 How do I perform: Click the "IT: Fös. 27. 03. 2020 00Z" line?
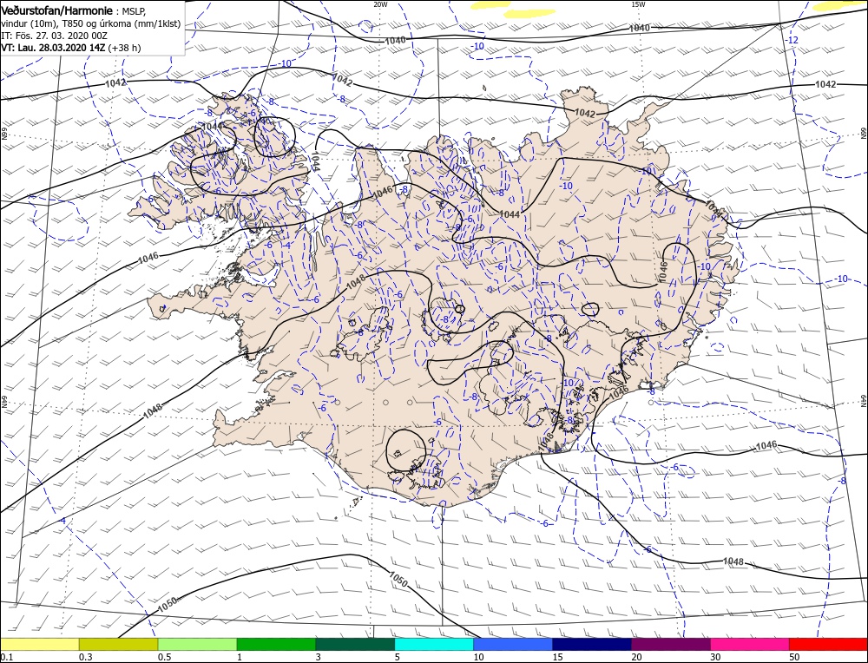[x=54, y=36]
